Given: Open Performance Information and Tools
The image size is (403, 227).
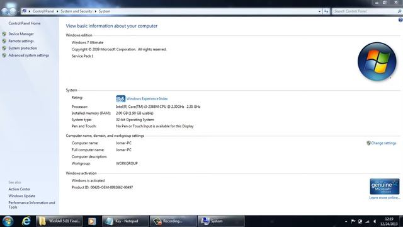Looking at the screenshot, I should point(31,205).
